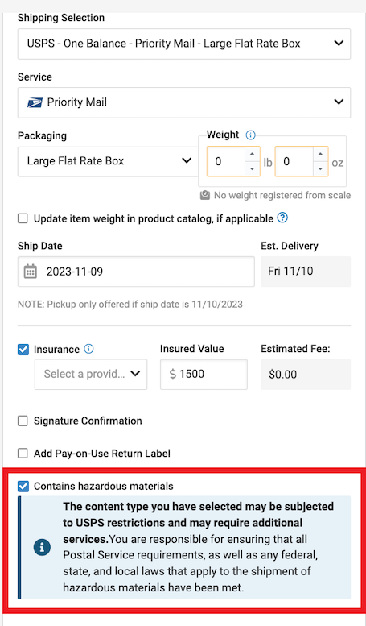Open the Service Priority Mail dropdown
The image size is (366, 626).
point(183,102)
